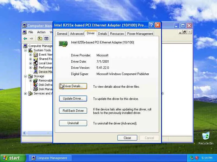Click the console icon in the menu bar
Viewport: 217px width, 162px height.
click(24, 32)
